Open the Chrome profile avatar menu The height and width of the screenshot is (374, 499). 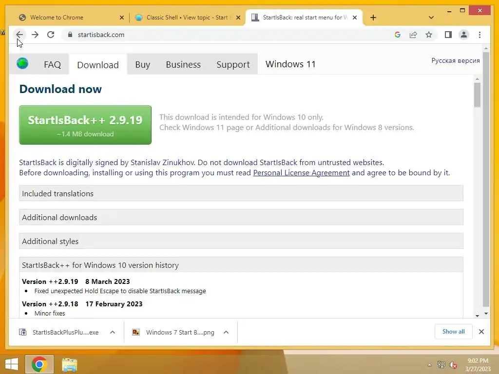point(464,35)
